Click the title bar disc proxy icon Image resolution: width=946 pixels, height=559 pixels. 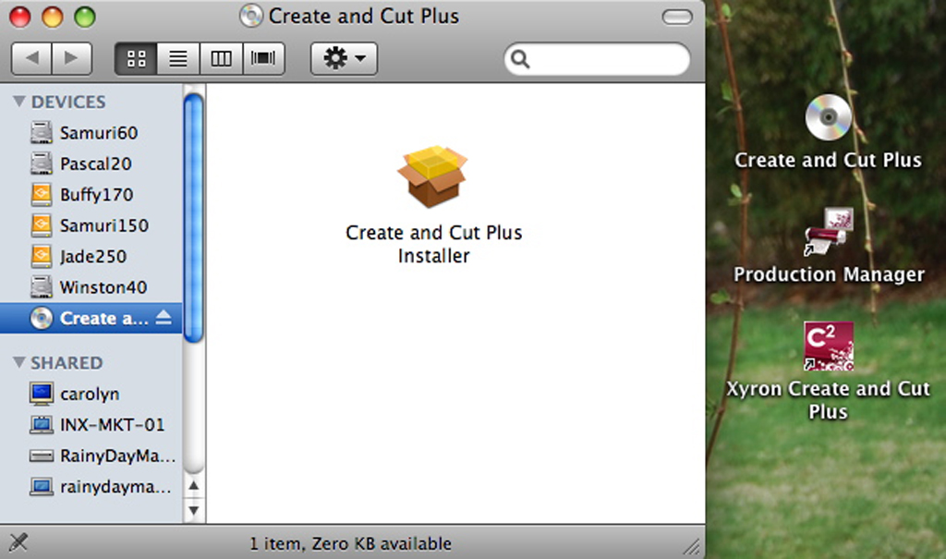tap(251, 16)
